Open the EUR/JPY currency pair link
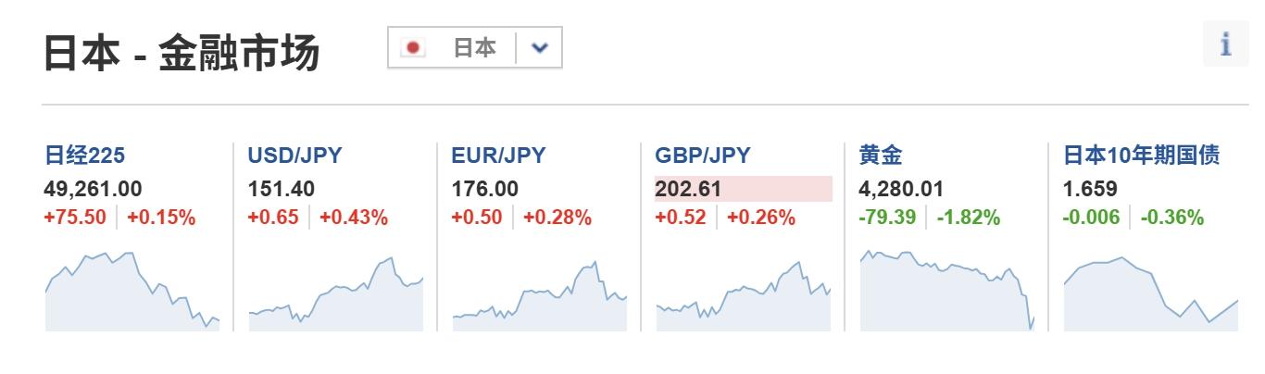 pyautogui.click(x=498, y=156)
